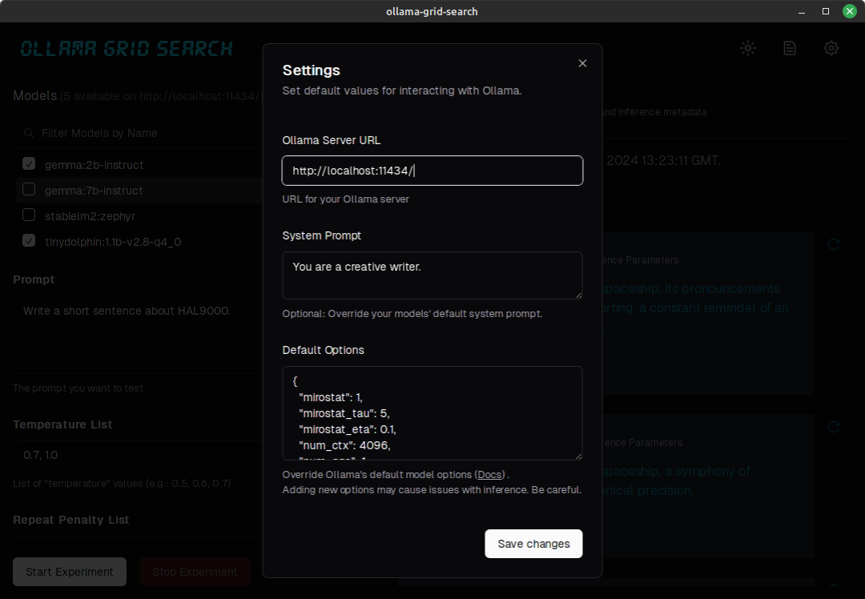Minimize the ollama-grid-search window
This screenshot has height=599, width=865.
pos(802,11)
